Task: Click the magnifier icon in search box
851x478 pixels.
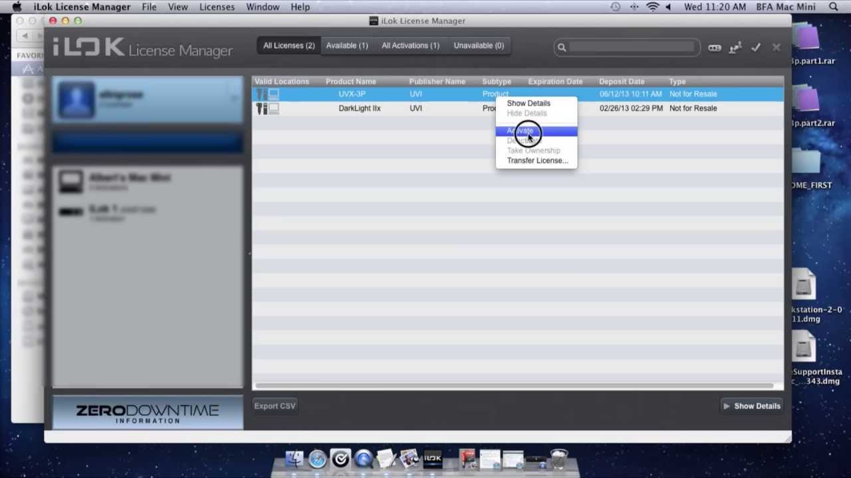Action: pyautogui.click(x=562, y=47)
